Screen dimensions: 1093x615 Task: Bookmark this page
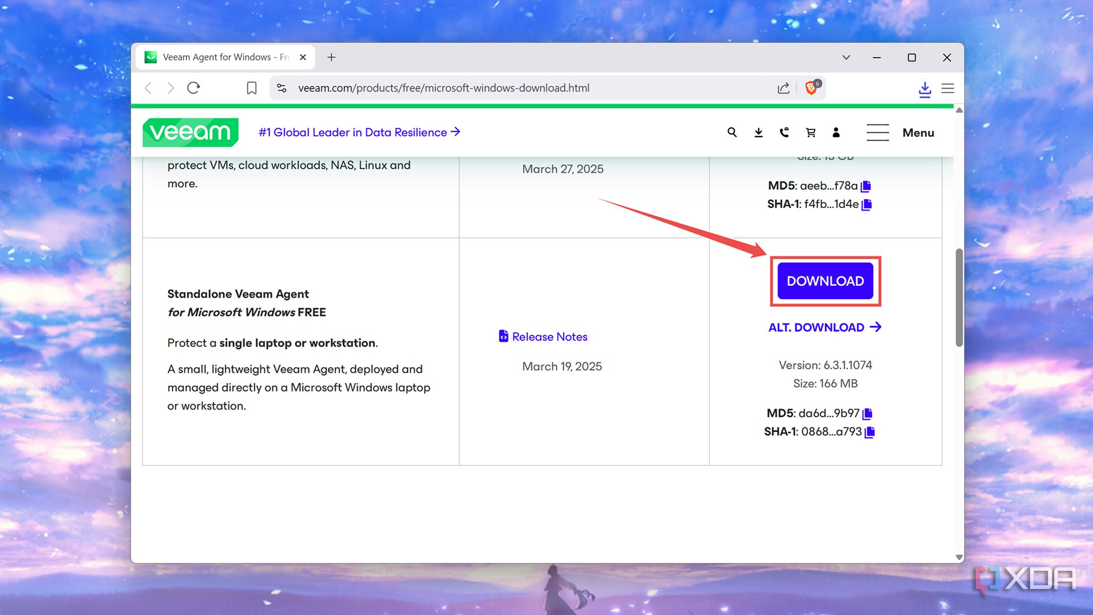pos(251,88)
